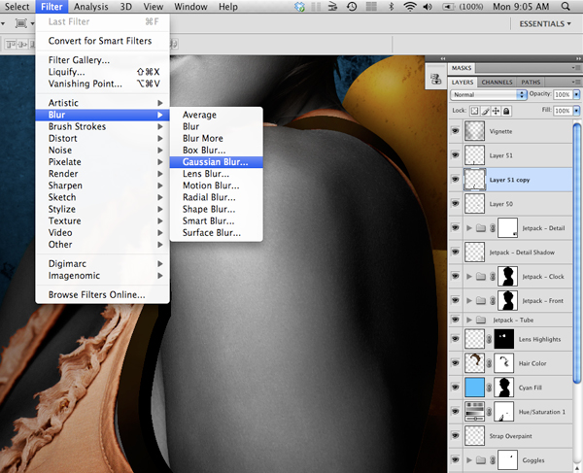
Task: Enable lock transparent pixels
Action: (474, 111)
